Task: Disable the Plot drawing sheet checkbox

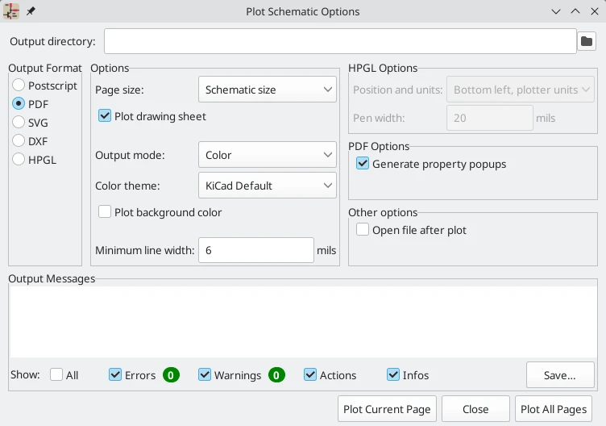Action: coord(105,116)
